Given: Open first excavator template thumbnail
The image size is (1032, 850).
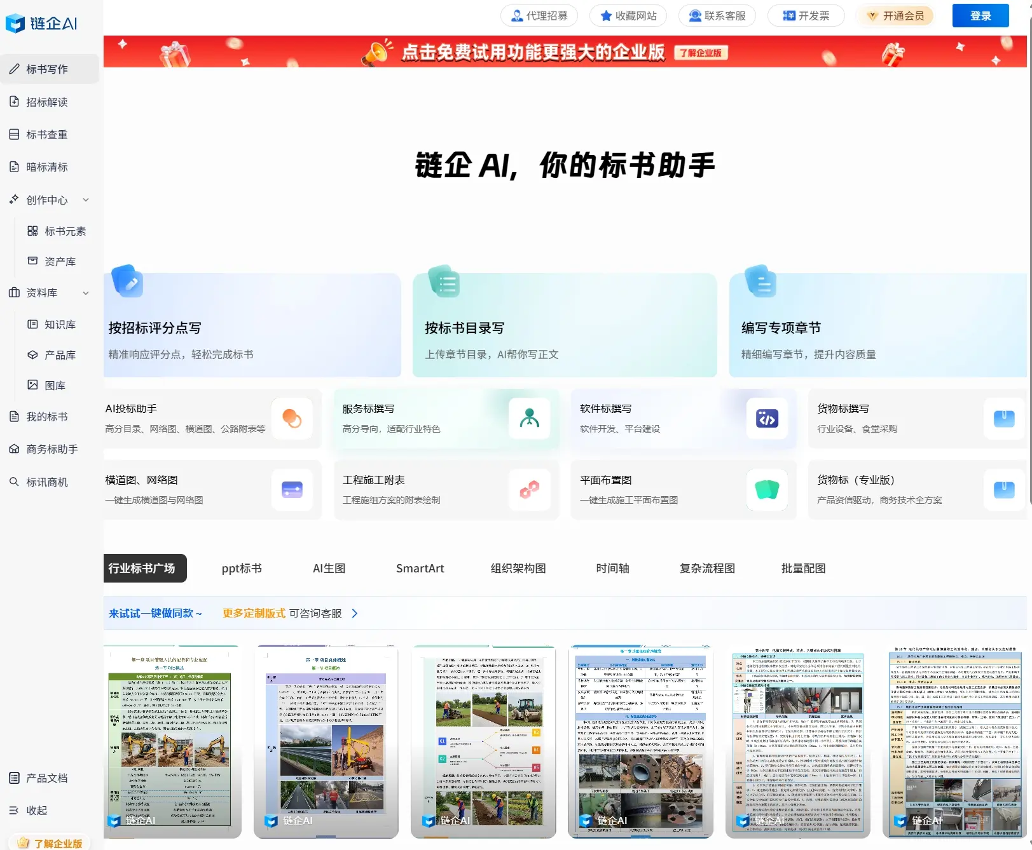Looking at the screenshot, I should (172, 742).
